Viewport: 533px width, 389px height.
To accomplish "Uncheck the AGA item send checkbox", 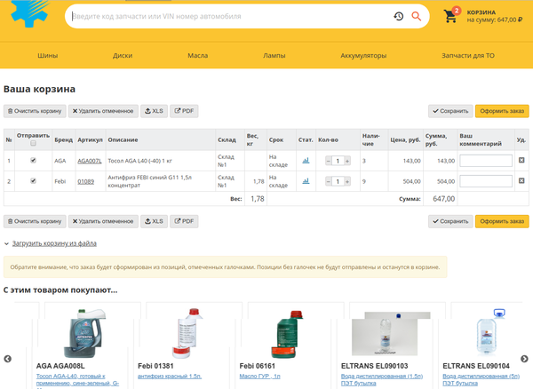I will pyautogui.click(x=33, y=161).
